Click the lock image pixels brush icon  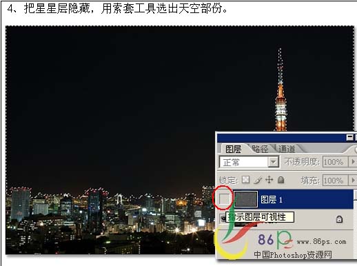point(258,180)
